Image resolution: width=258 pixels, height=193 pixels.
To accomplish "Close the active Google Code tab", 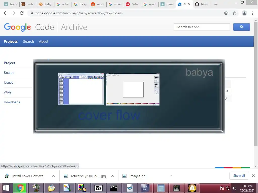I will 189,4.
